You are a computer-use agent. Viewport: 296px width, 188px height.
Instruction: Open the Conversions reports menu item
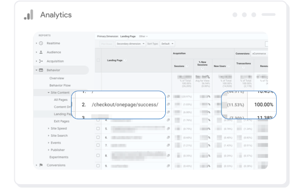click(56, 165)
